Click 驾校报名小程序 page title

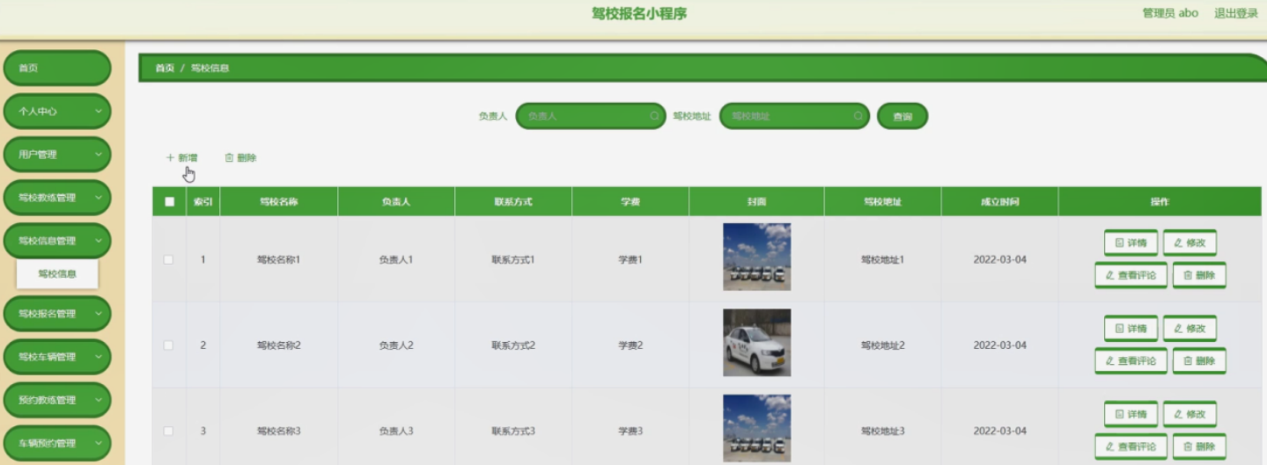tap(639, 13)
